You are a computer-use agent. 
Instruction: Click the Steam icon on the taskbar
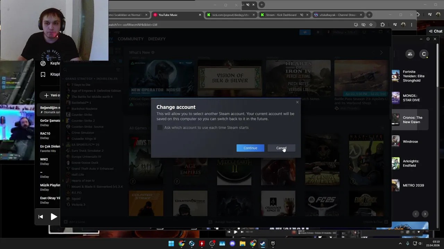(263, 243)
